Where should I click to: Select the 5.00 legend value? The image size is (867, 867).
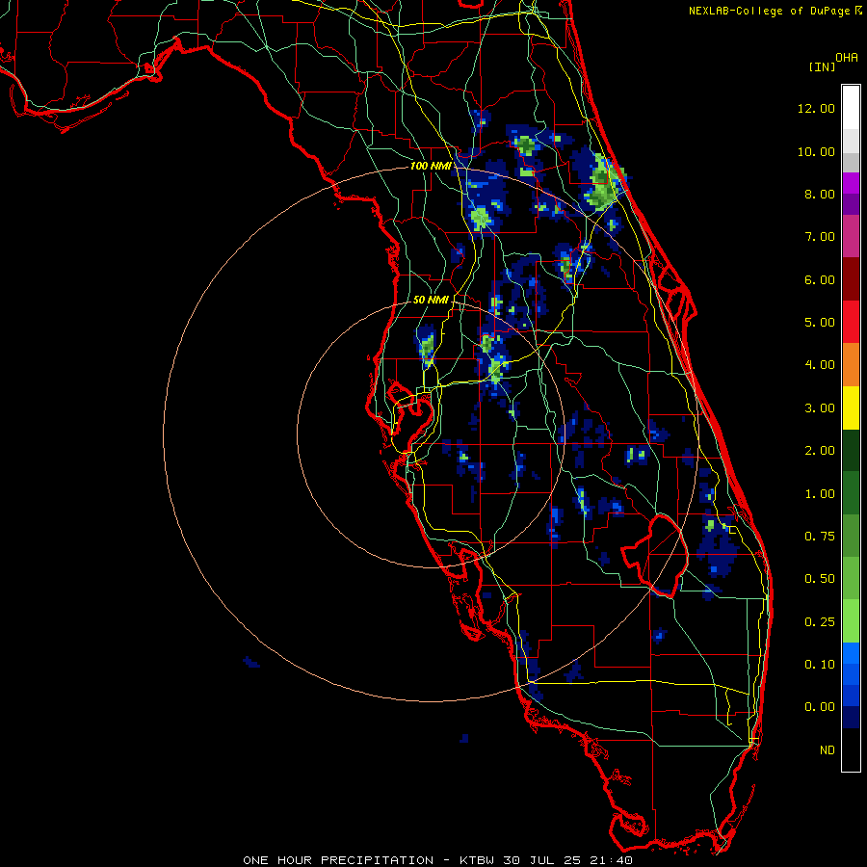pyautogui.click(x=820, y=323)
